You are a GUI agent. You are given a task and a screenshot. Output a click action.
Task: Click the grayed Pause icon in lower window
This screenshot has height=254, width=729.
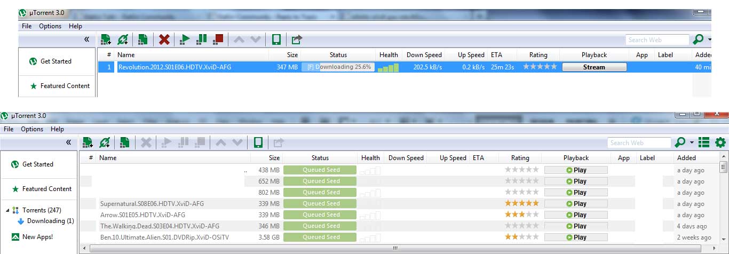pos(184,142)
